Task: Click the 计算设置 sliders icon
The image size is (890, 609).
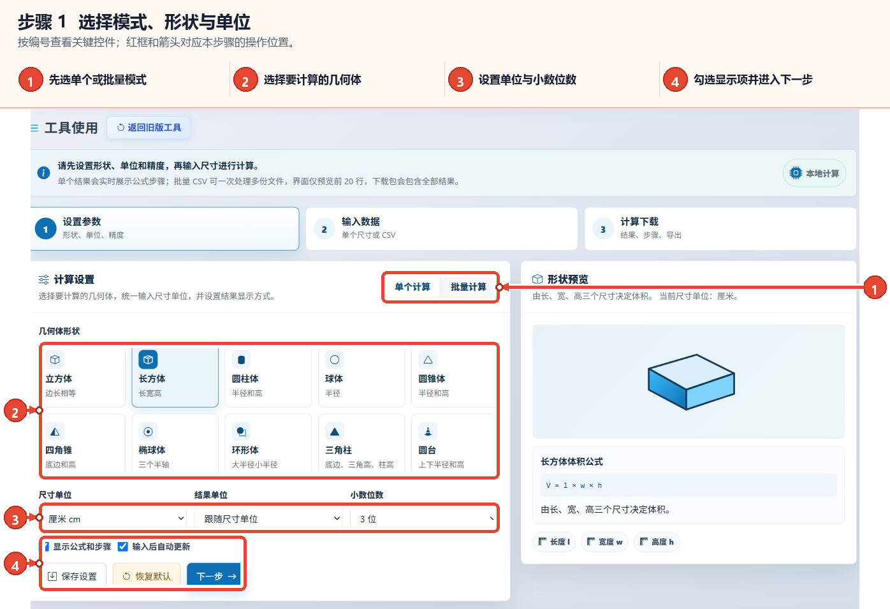Action: pyautogui.click(x=43, y=279)
